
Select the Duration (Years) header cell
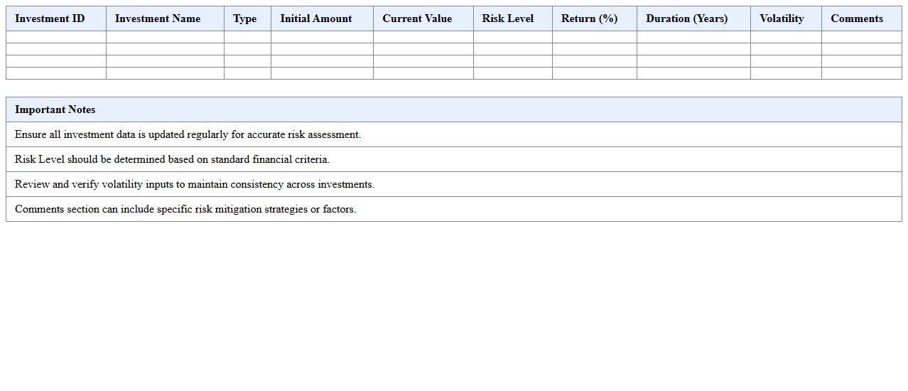pyautogui.click(x=693, y=18)
